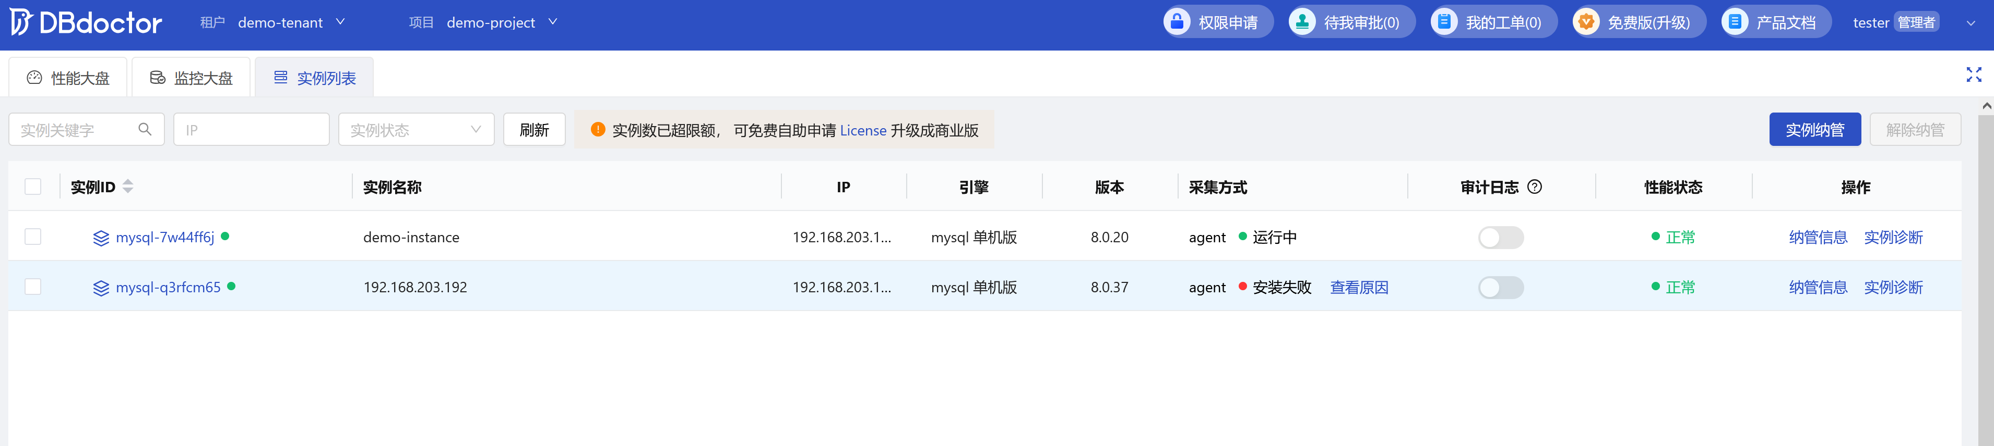The width and height of the screenshot is (1994, 446).
Task: Switch to the 监控大盘 tab
Action: coord(191,77)
